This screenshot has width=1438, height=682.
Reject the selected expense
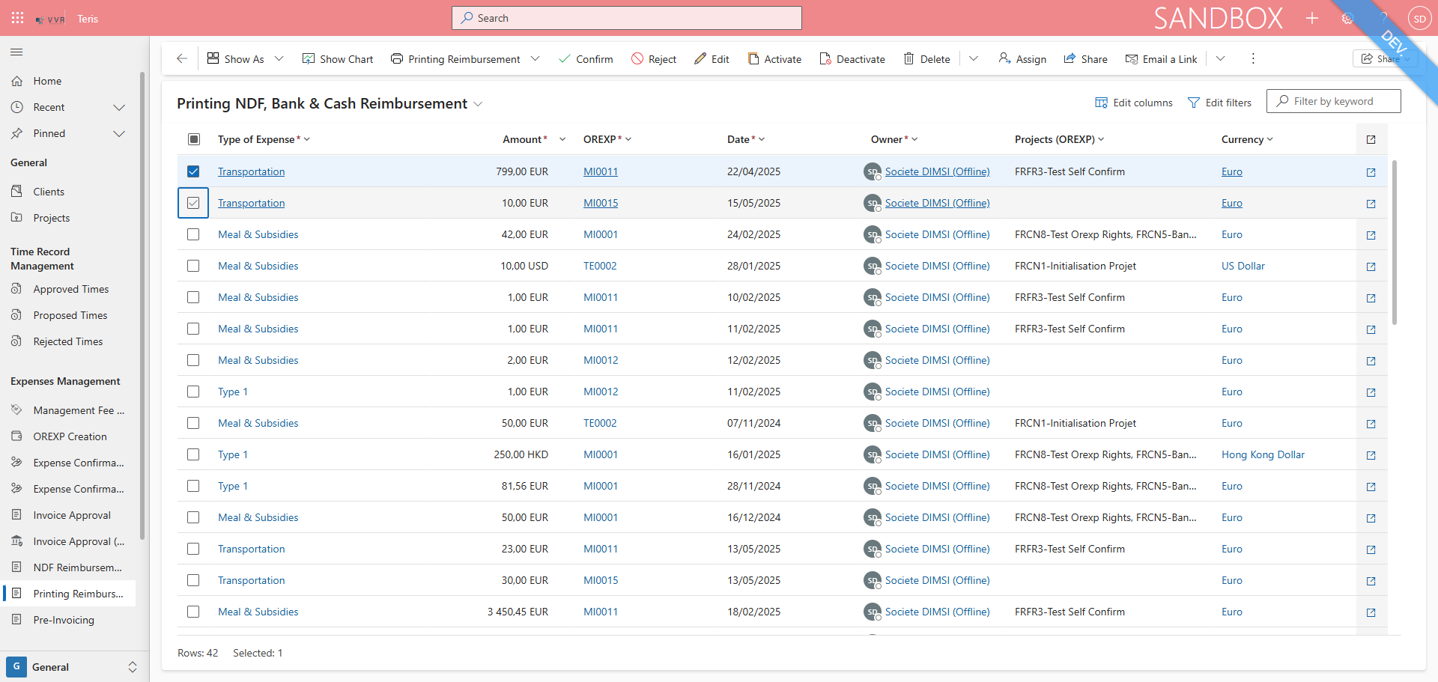[x=654, y=58]
